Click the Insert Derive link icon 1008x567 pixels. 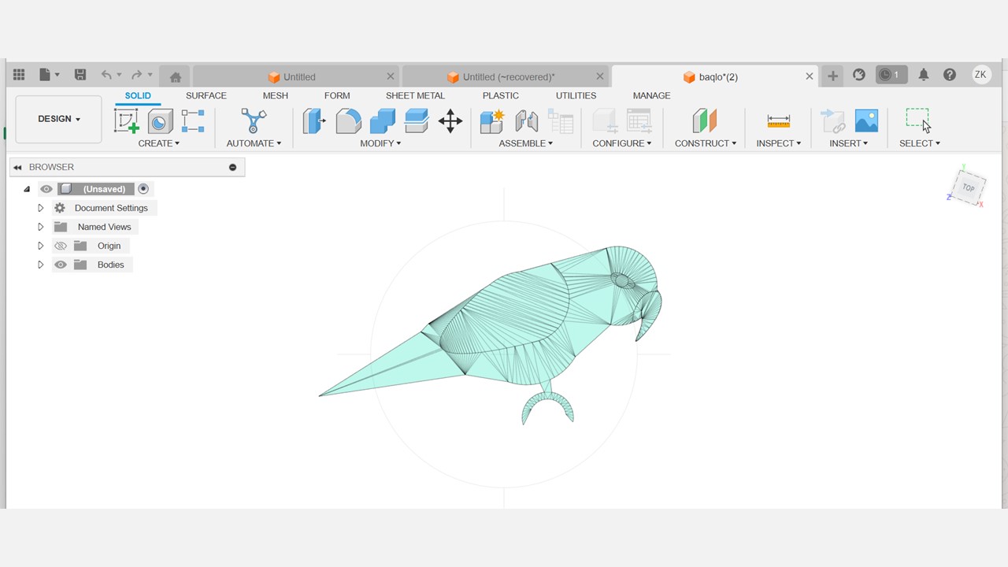tap(832, 120)
